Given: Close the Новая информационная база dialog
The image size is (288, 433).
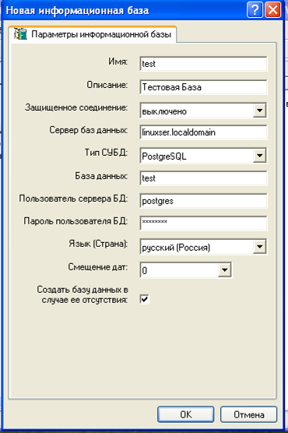Looking at the screenshot, I should (273, 10).
